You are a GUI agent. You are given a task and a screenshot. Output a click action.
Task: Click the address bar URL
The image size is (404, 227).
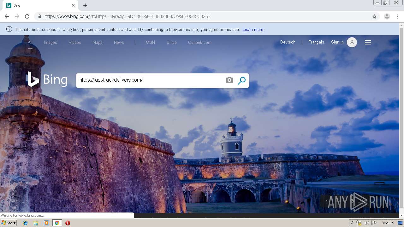pyautogui.click(x=127, y=16)
